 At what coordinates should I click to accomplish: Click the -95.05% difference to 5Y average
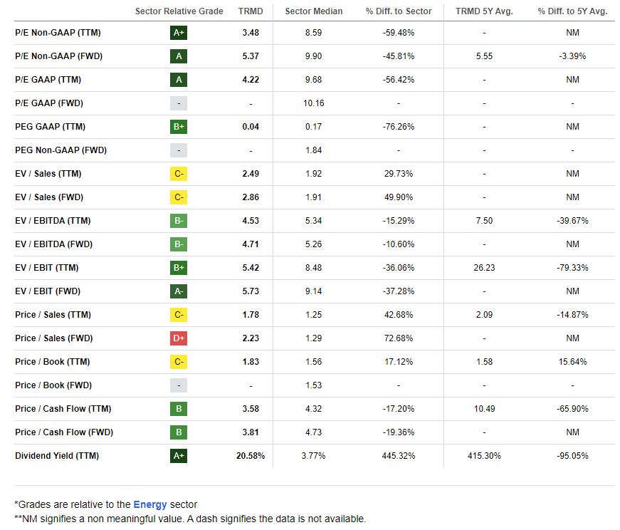pos(572,456)
